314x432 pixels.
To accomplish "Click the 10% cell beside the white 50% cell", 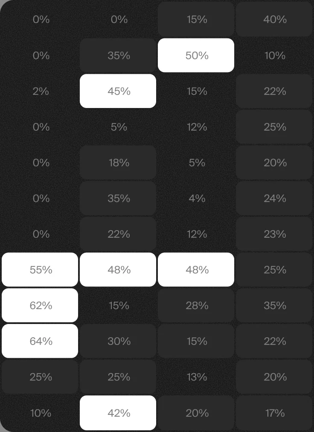I will pos(274,55).
